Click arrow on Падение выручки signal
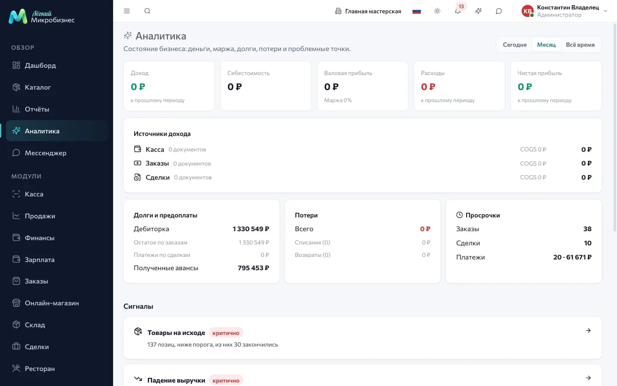This screenshot has width=617, height=386. pos(588,378)
